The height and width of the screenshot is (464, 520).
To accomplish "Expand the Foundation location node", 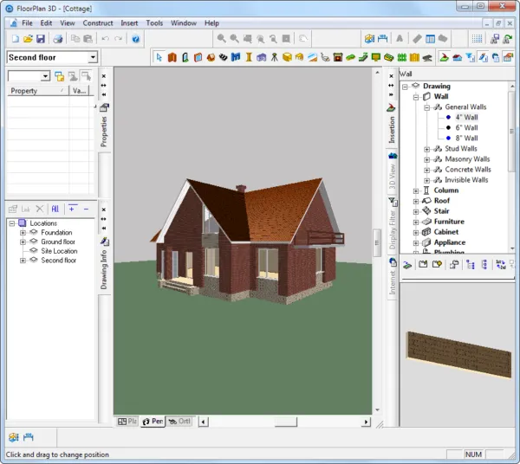I will (x=23, y=233).
